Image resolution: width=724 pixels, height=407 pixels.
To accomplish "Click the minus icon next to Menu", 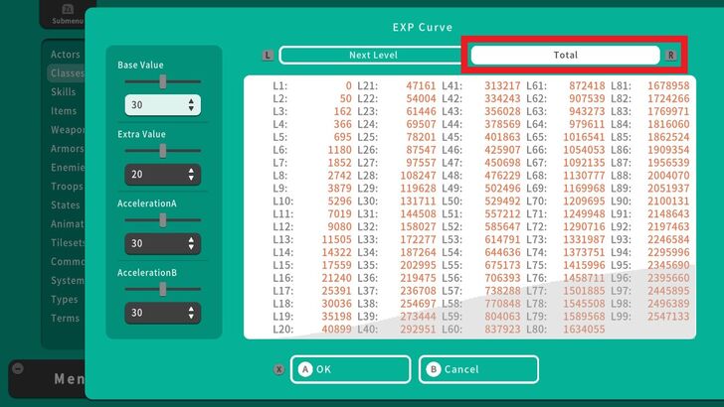I will 17,368.
